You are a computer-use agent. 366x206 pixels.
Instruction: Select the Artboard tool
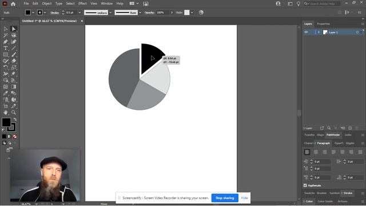tap(6, 106)
